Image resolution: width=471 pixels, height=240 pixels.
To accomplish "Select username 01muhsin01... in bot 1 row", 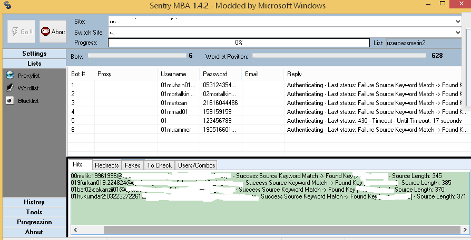I will click(178, 85).
